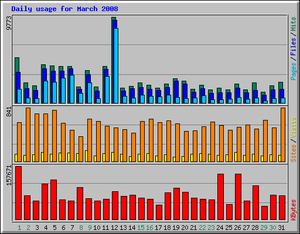Select the yellow Sites bar for day 9
Screen dimensions: 300x234
pos(86,156)
